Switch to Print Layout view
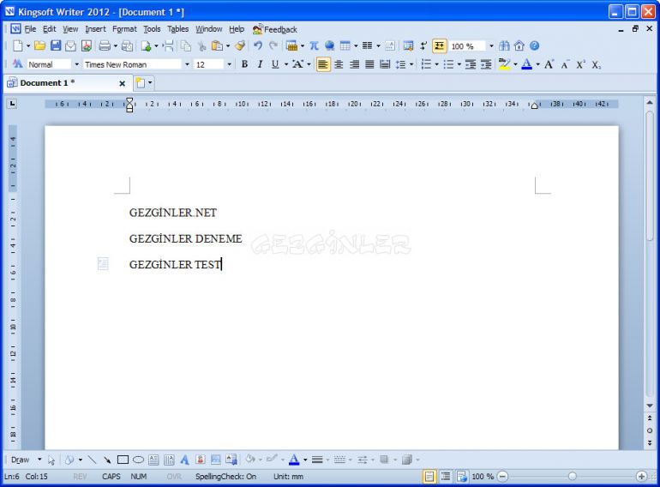660x487 pixels. coord(429,477)
